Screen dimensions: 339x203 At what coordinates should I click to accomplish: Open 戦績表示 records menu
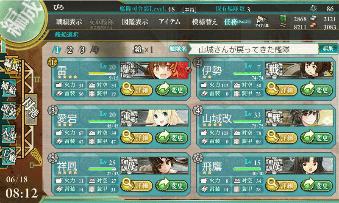[x=69, y=22]
